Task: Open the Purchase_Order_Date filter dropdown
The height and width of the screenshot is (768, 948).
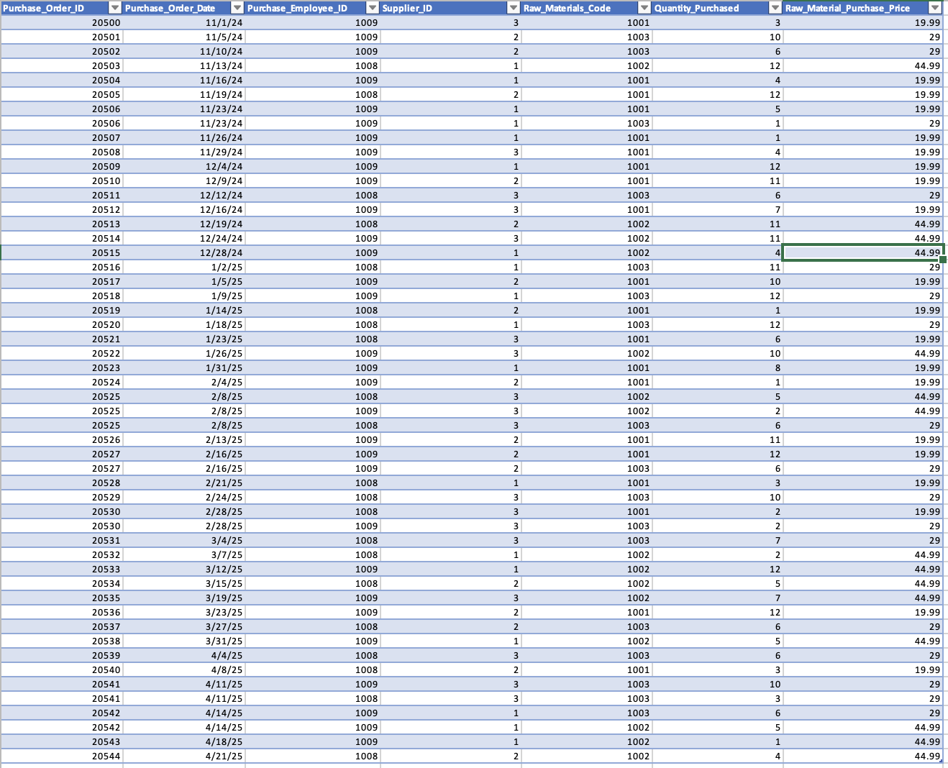Action: point(237,8)
